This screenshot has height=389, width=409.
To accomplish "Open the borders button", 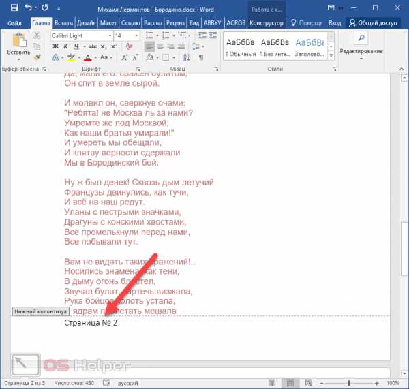I will pyautogui.click(x=166, y=57).
